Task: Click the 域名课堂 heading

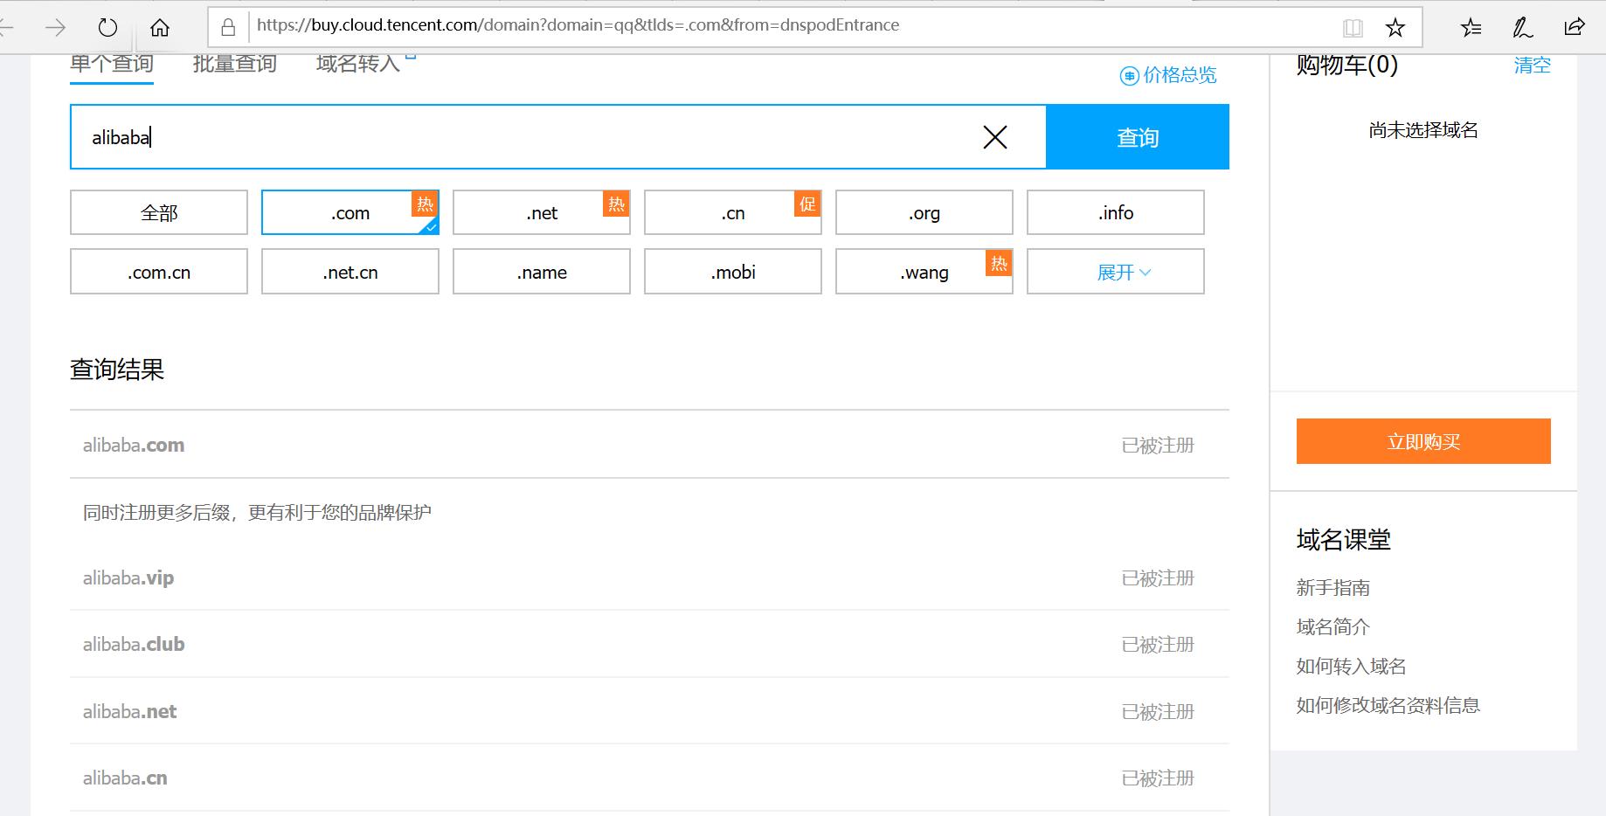Action: (x=1344, y=540)
